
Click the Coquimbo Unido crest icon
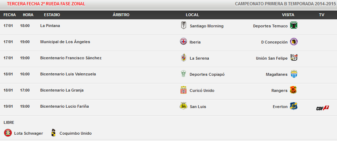click(54, 133)
